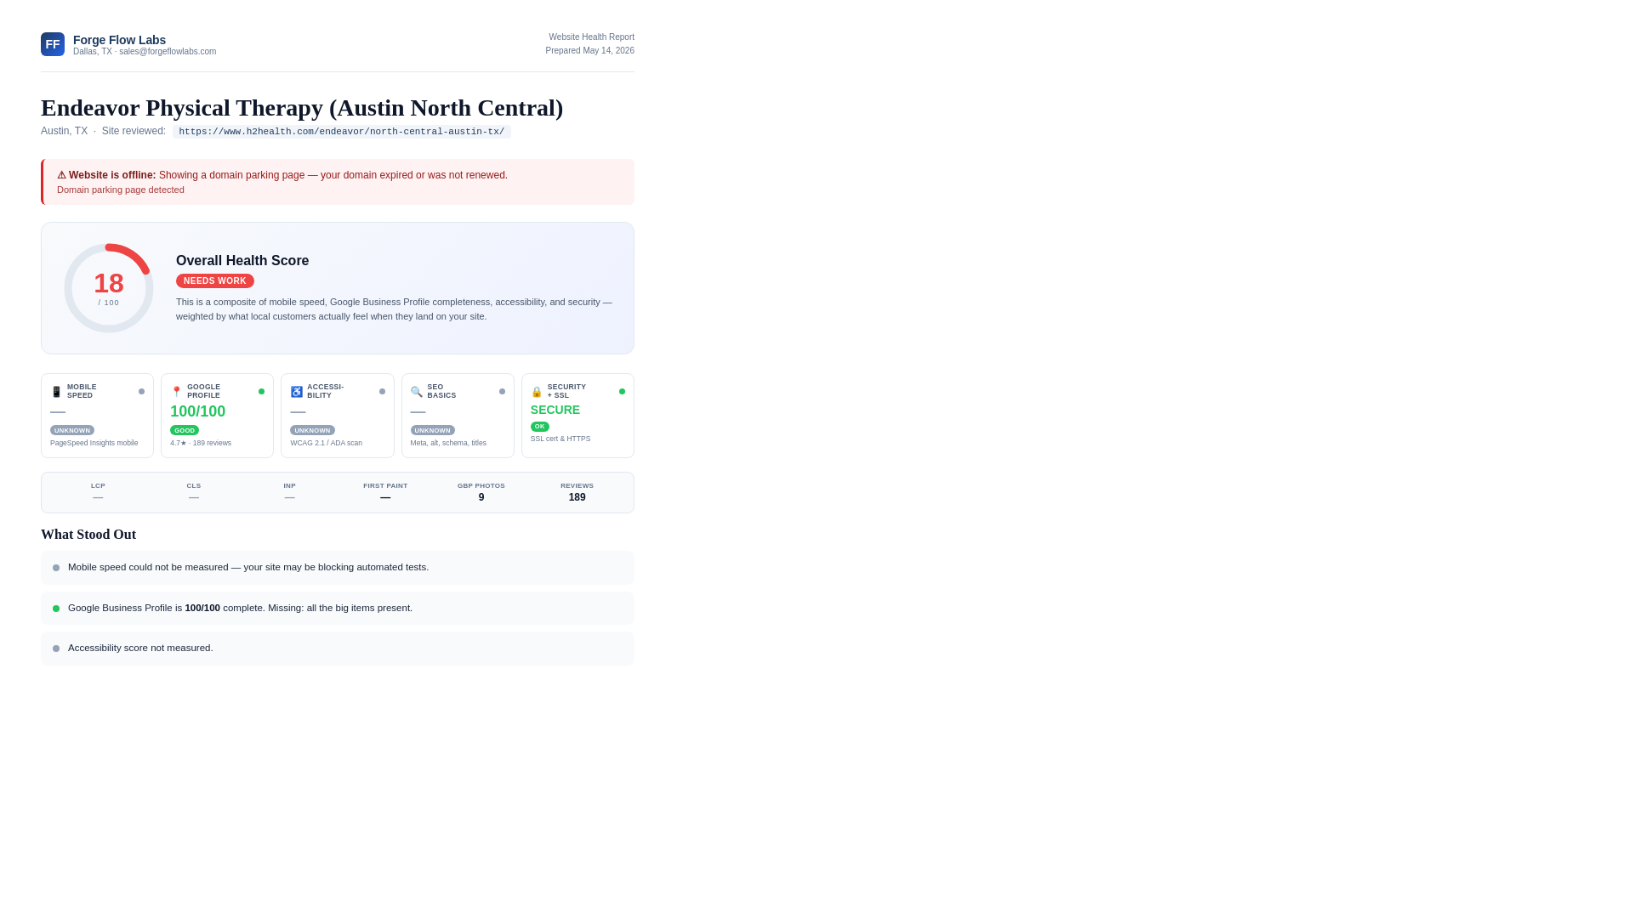This screenshot has width=1633, height=918.
Task: Click the INP metric label
Action: [x=290, y=486]
